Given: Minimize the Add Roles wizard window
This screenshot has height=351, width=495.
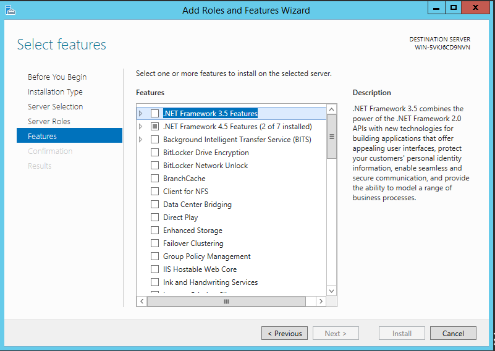Looking at the screenshot, I should click(436, 8).
